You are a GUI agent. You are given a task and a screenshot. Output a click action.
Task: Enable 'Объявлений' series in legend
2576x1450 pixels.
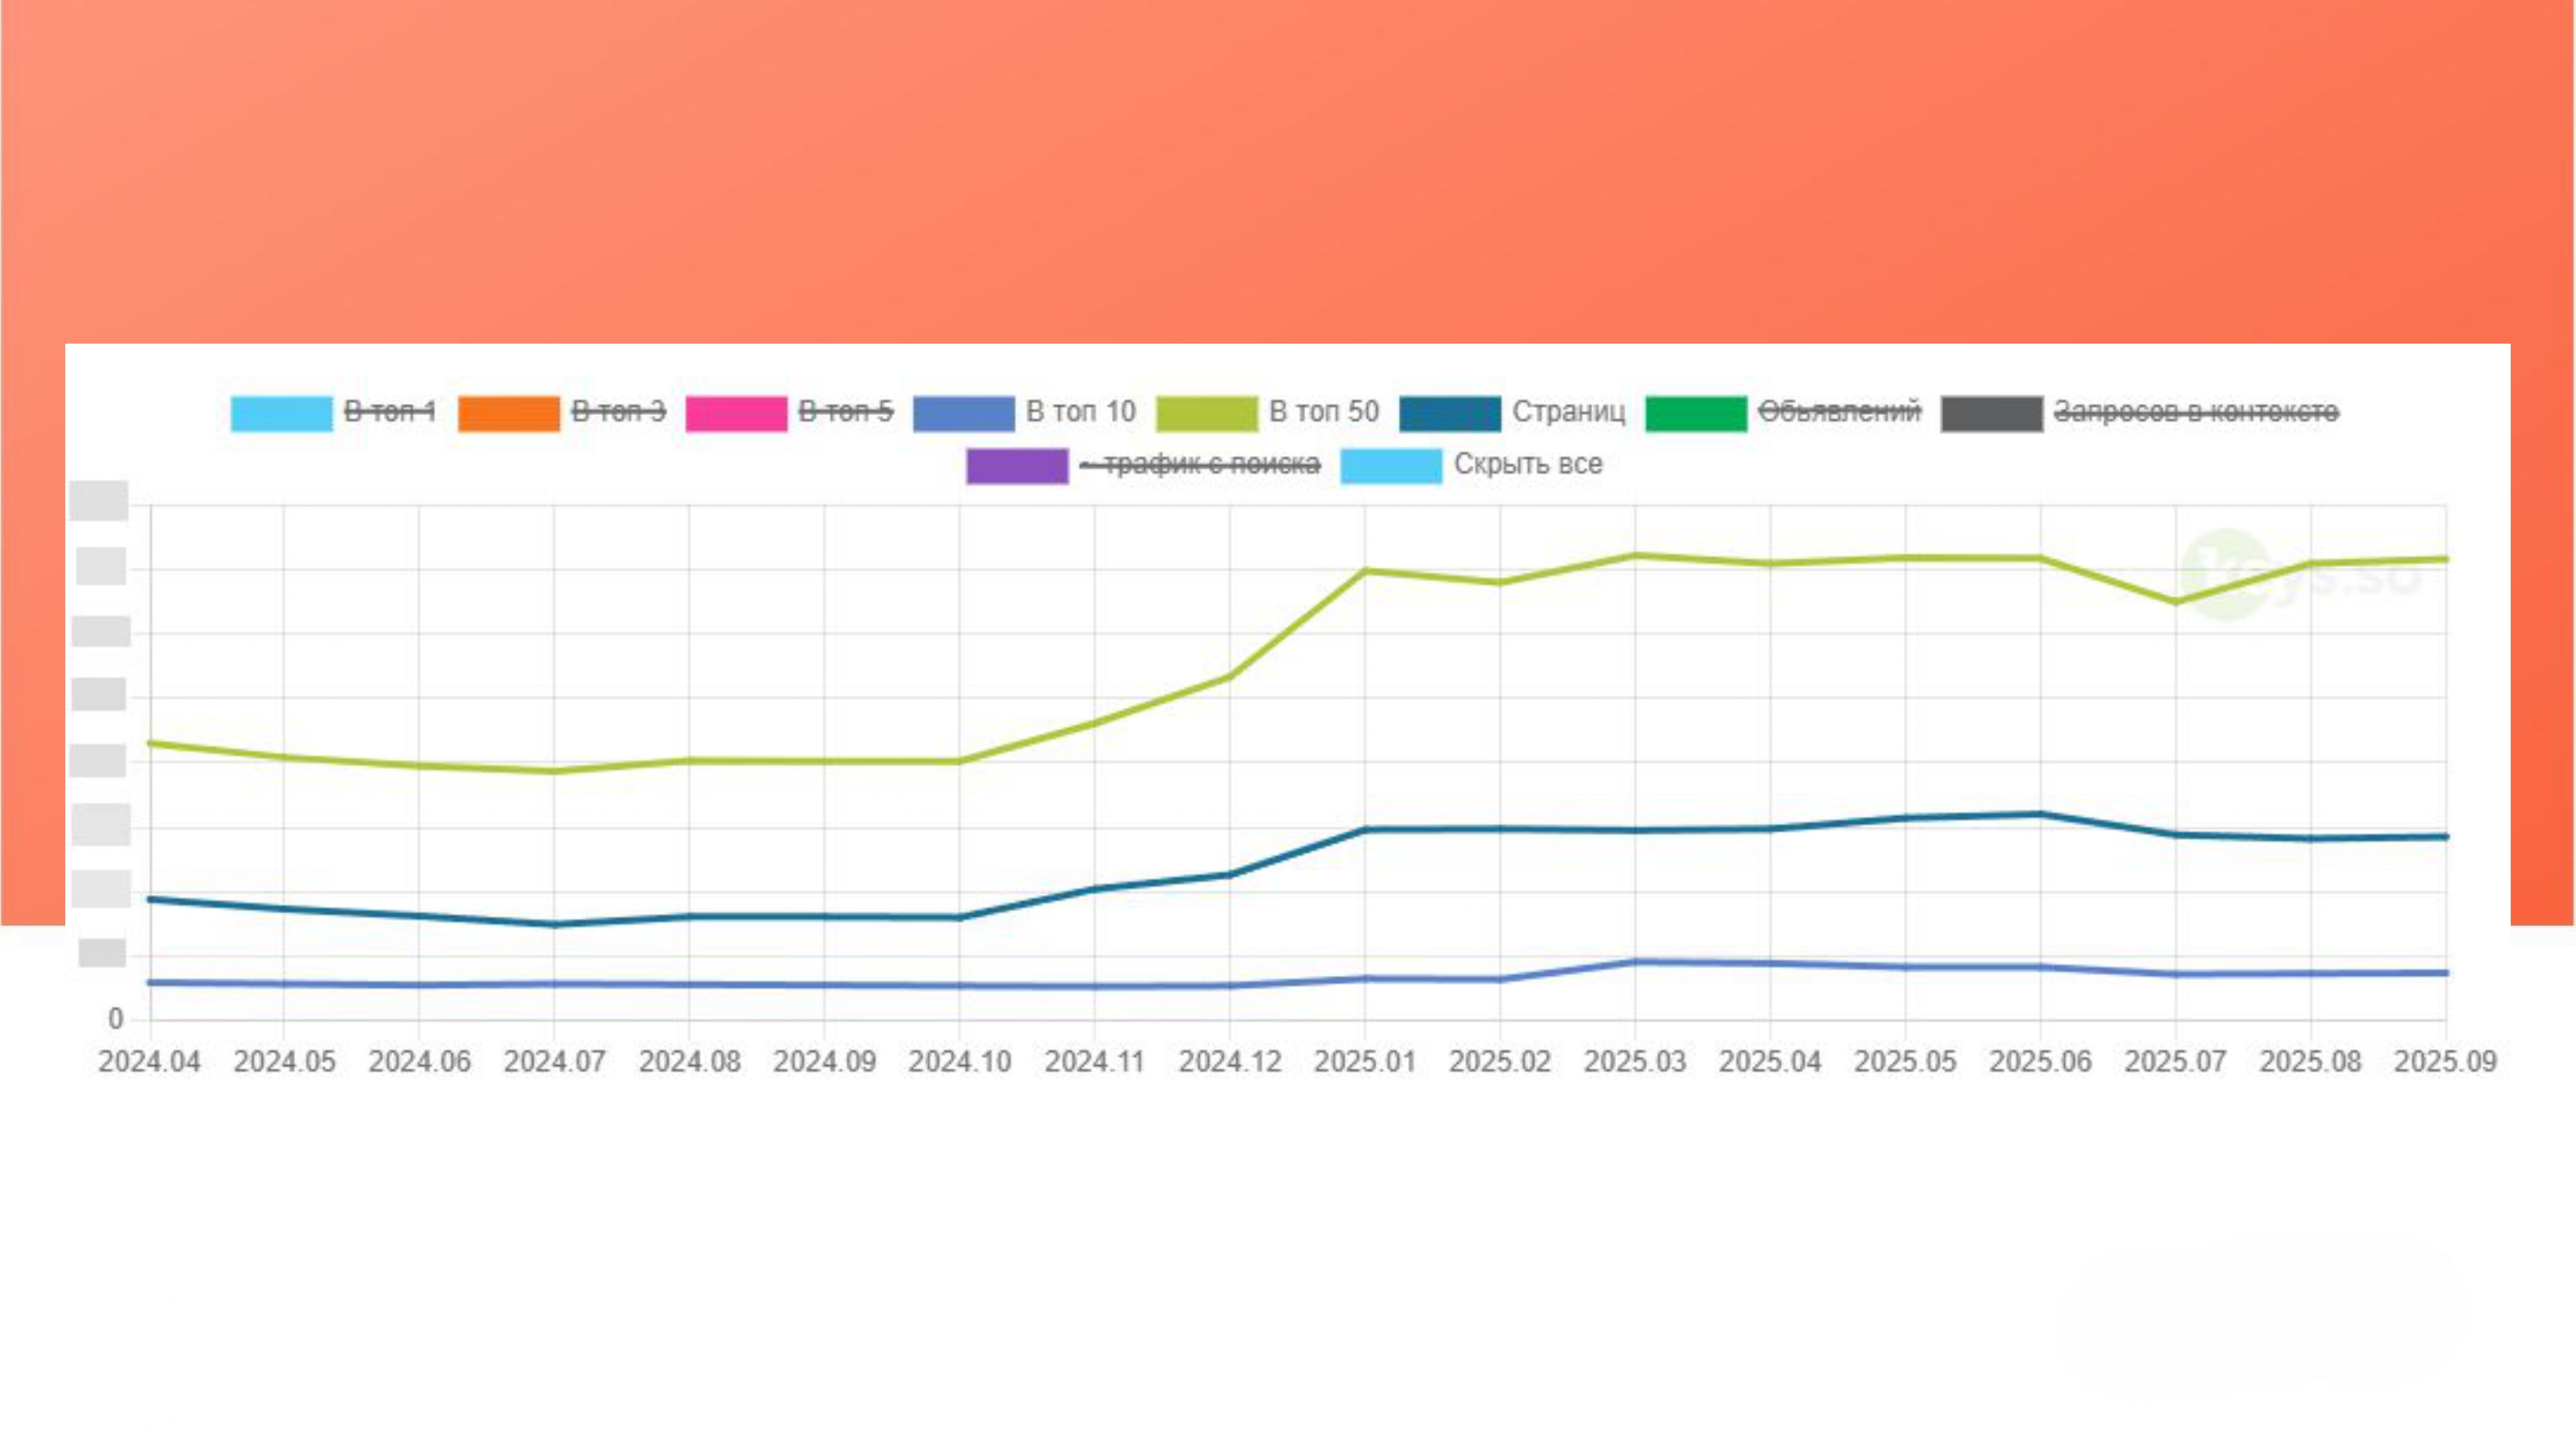(1839, 412)
